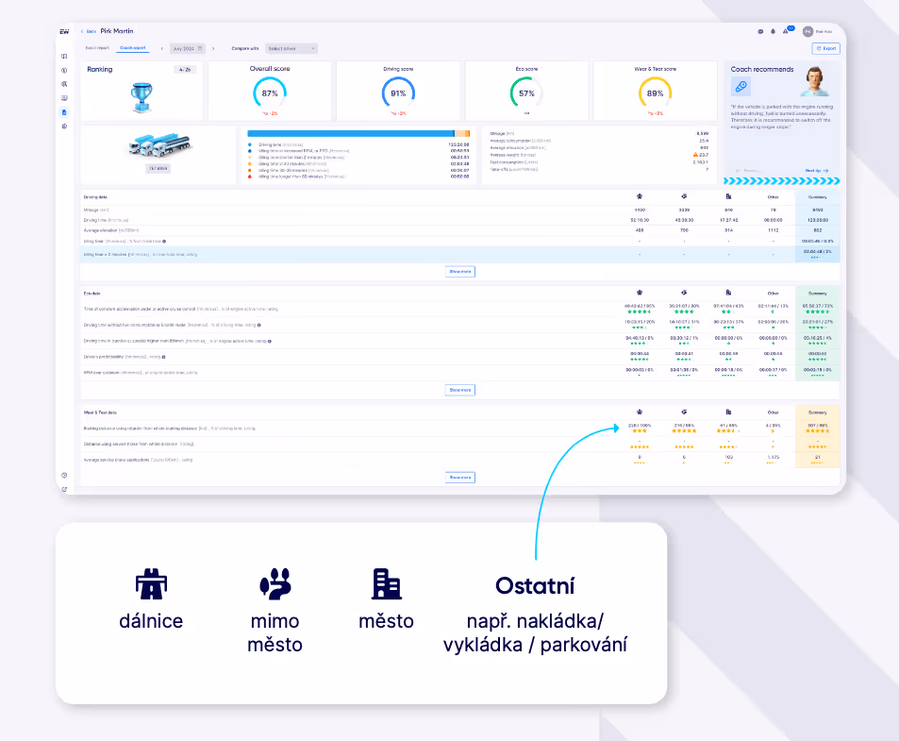
Task: Click the EW logo in the sidebar
Action: pyautogui.click(x=64, y=31)
